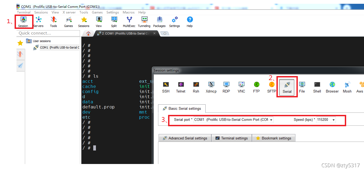Open the Sessions star toolbar icon
This screenshot has height=171, width=364.
(x=84, y=22)
